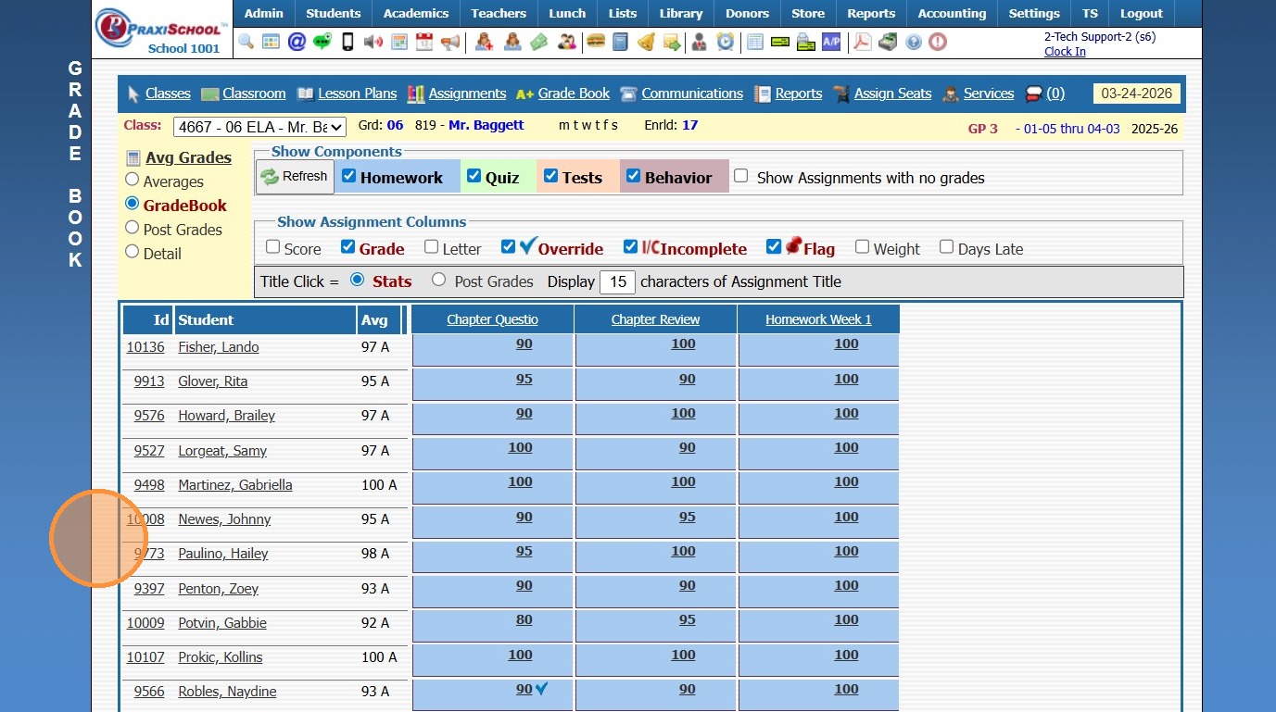Click the man in suit icon

(700, 42)
